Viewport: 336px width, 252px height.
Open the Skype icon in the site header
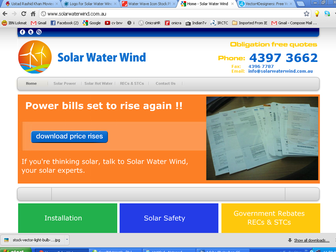[x=39, y=32]
